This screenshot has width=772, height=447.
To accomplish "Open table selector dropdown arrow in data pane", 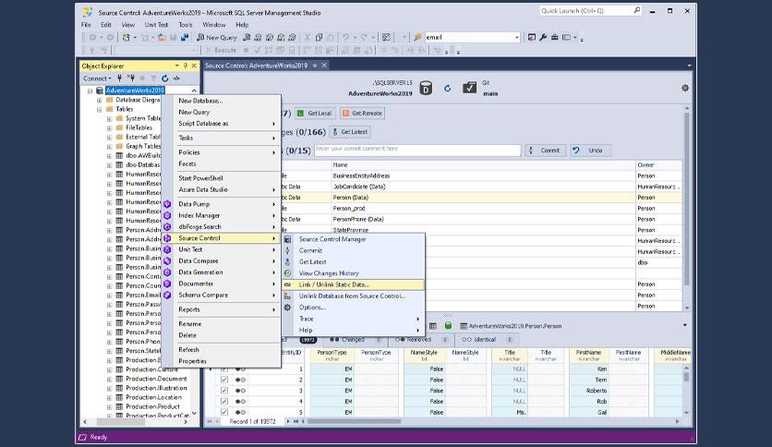I will point(685,325).
